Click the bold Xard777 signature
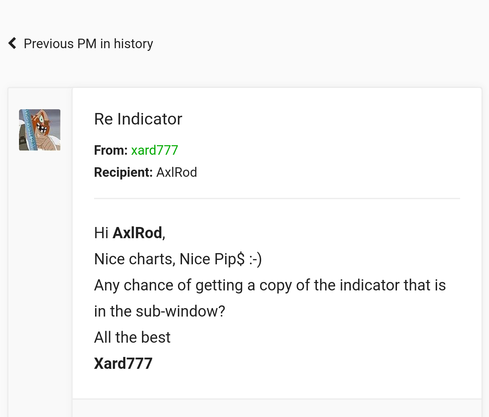The width and height of the screenshot is (489, 417). click(123, 364)
